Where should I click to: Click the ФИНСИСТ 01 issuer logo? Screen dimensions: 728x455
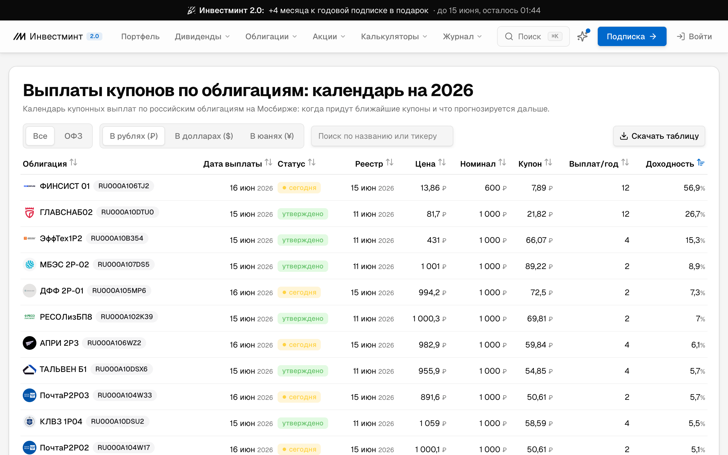[x=30, y=186]
